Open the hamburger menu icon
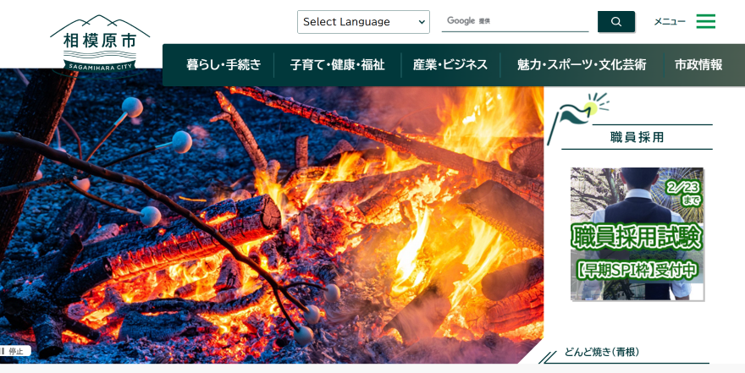745x373 pixels. point(705,21)
